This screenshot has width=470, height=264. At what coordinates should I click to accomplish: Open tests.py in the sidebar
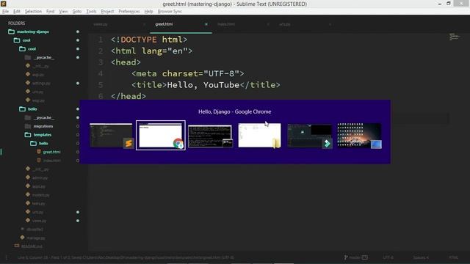[38, 204]
